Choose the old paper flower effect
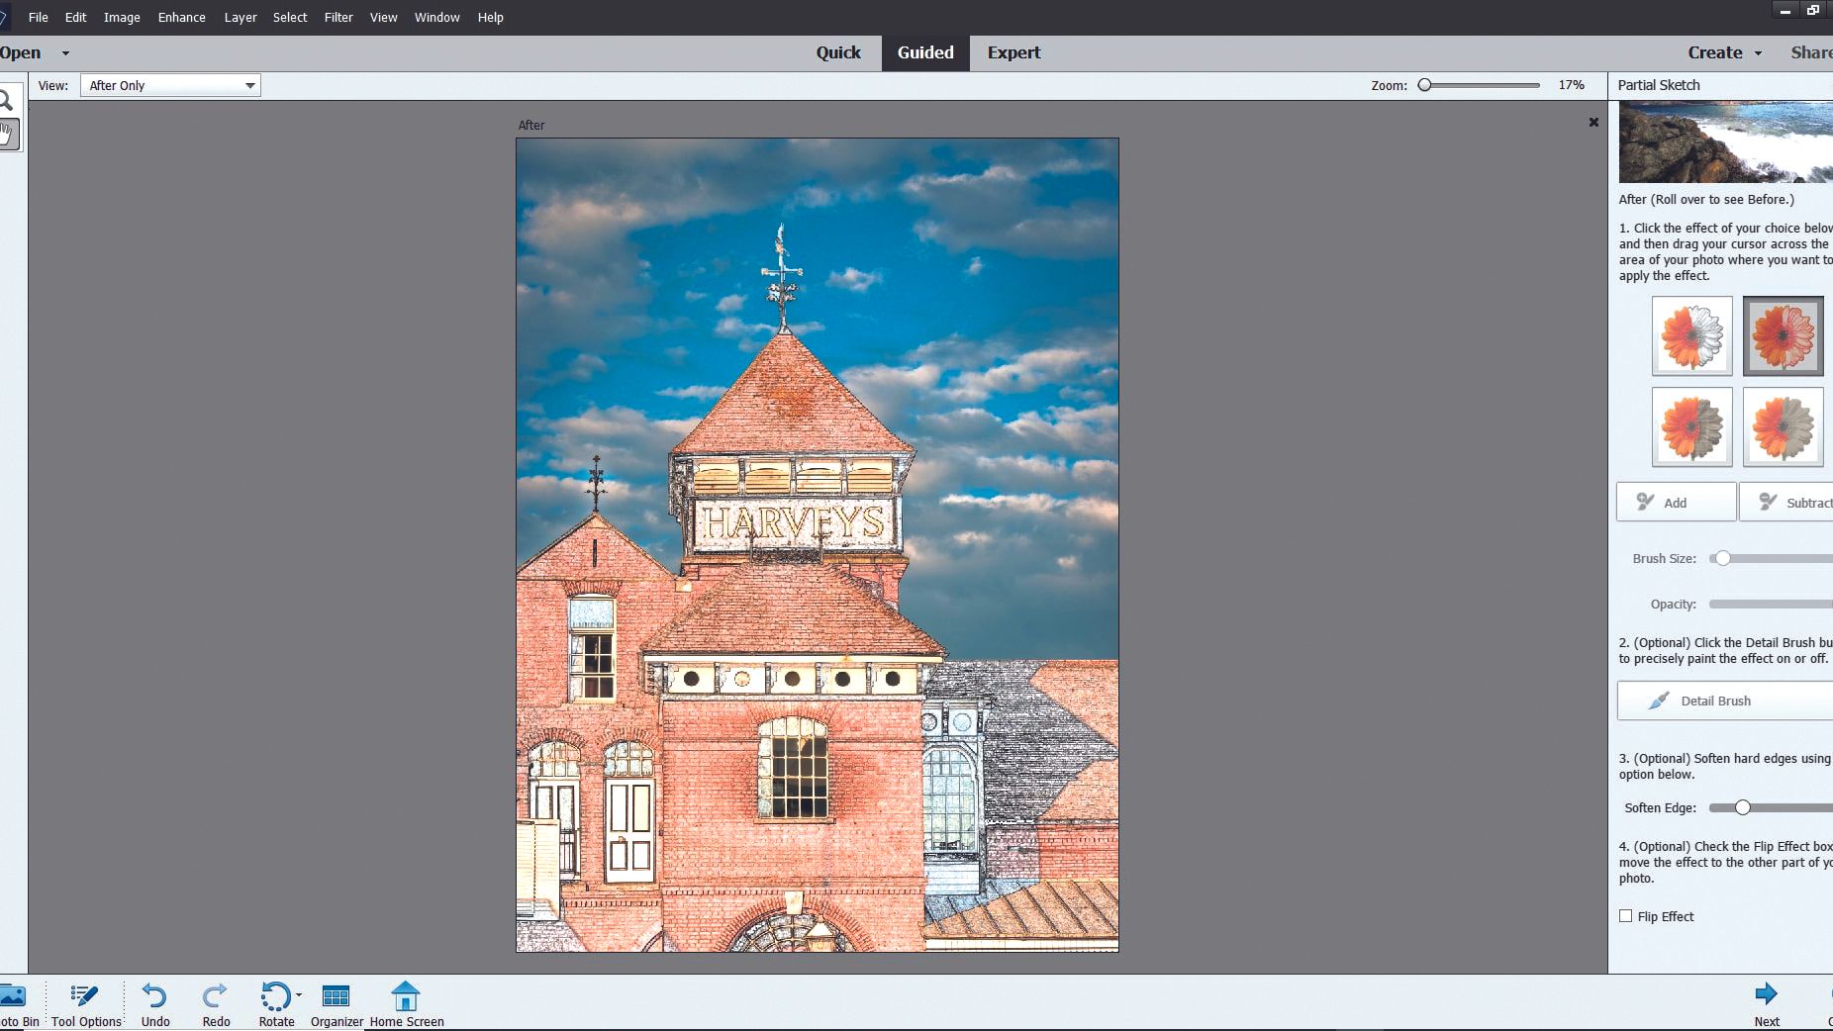 [1691, 427]
